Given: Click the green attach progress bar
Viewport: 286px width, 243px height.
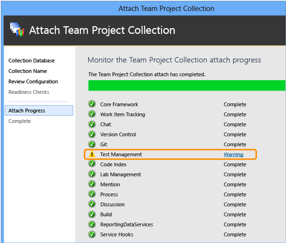Looking at the screenshot, I should (x=187, y=85).
